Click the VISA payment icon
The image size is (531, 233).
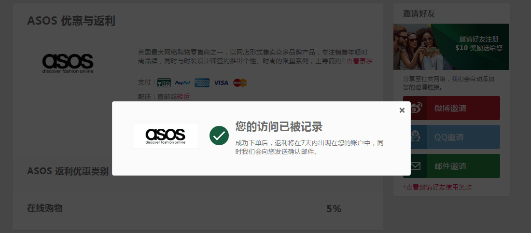pos(221,82)
